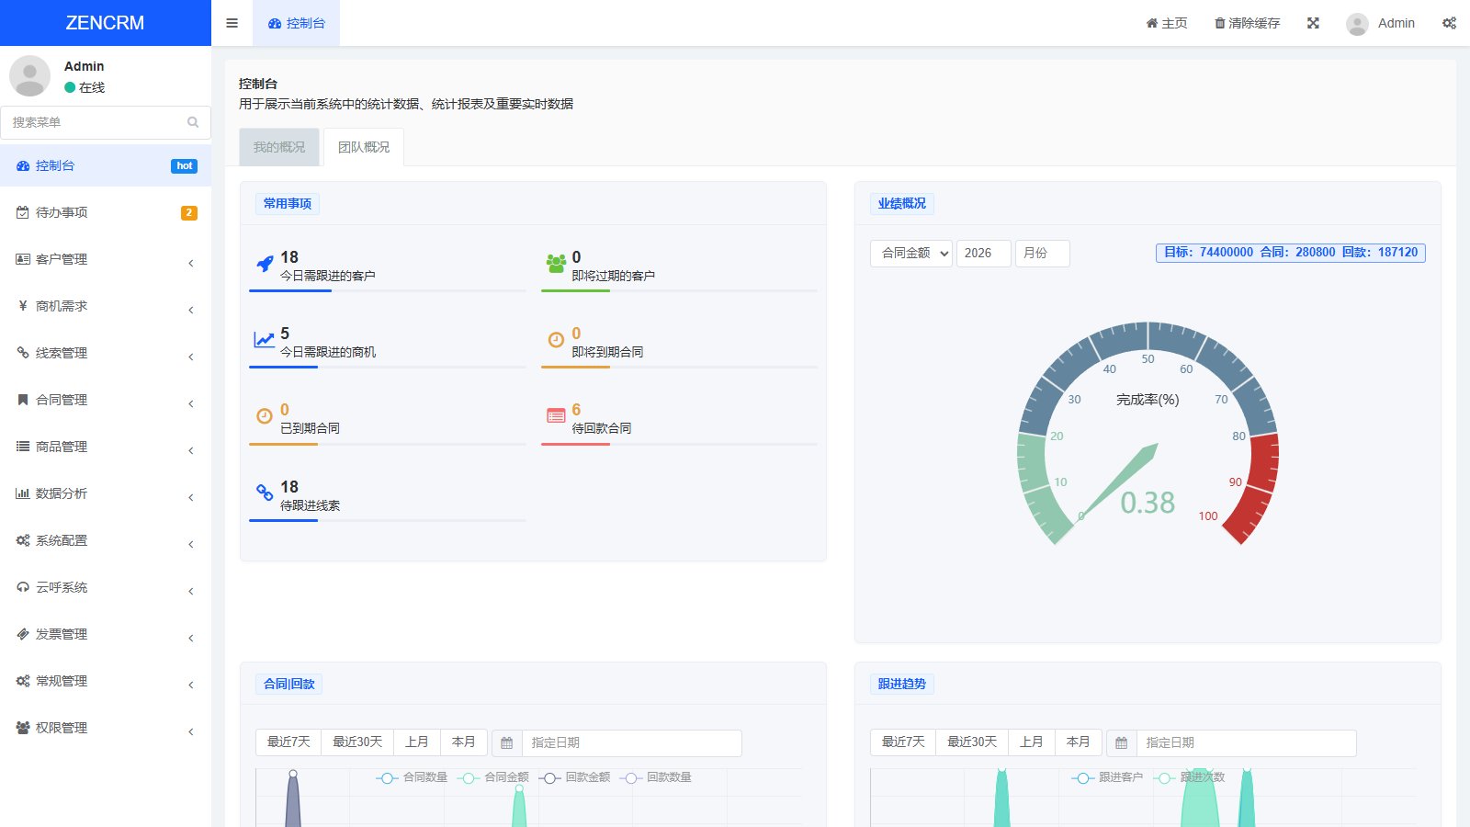Toggle the 合同金额 legend series
Image resolution: width=1470 pixels, height=827 pixels.
click(x=493, y=777)
